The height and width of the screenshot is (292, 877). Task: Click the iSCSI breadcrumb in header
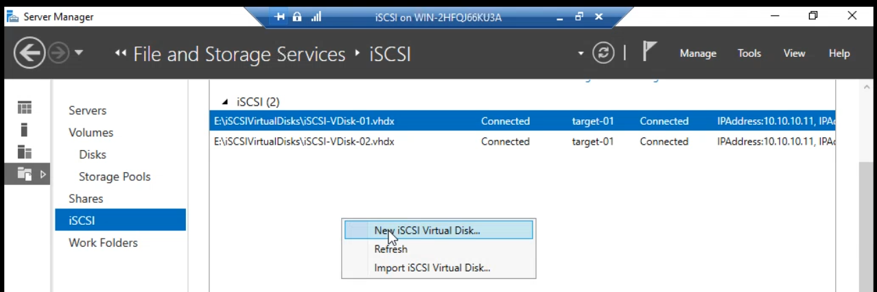coord(390,53)
